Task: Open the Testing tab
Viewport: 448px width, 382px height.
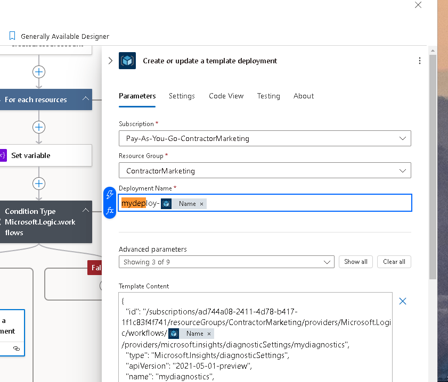Action: click(x=268, y=96)
